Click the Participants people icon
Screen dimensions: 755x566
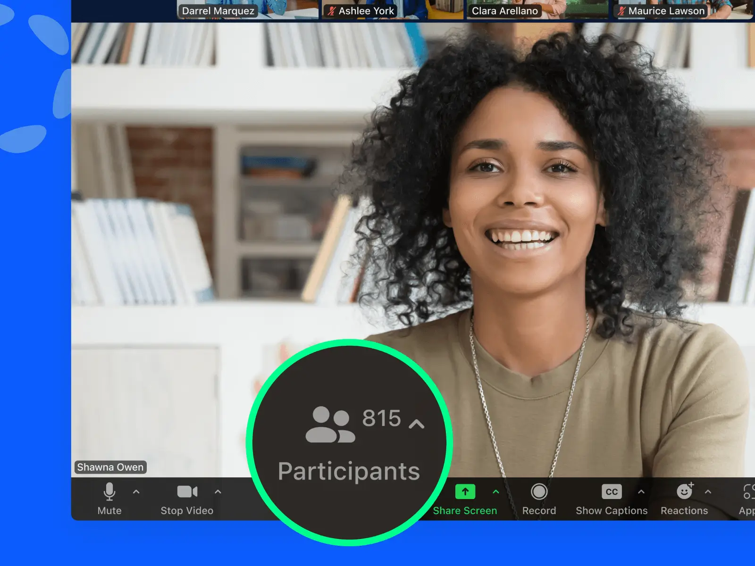[330, 424]
